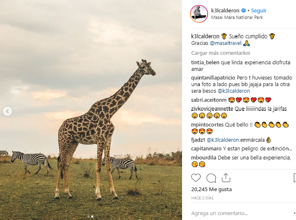
Task: Follow the account with Seguir
Action: pos(259,11)
